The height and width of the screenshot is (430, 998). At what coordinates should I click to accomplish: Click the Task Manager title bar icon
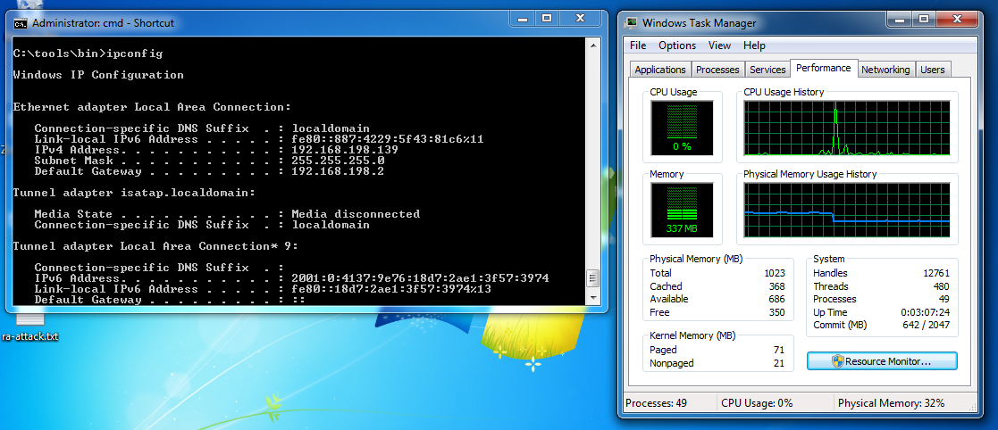pyautogui.click(x=632, y=23)
